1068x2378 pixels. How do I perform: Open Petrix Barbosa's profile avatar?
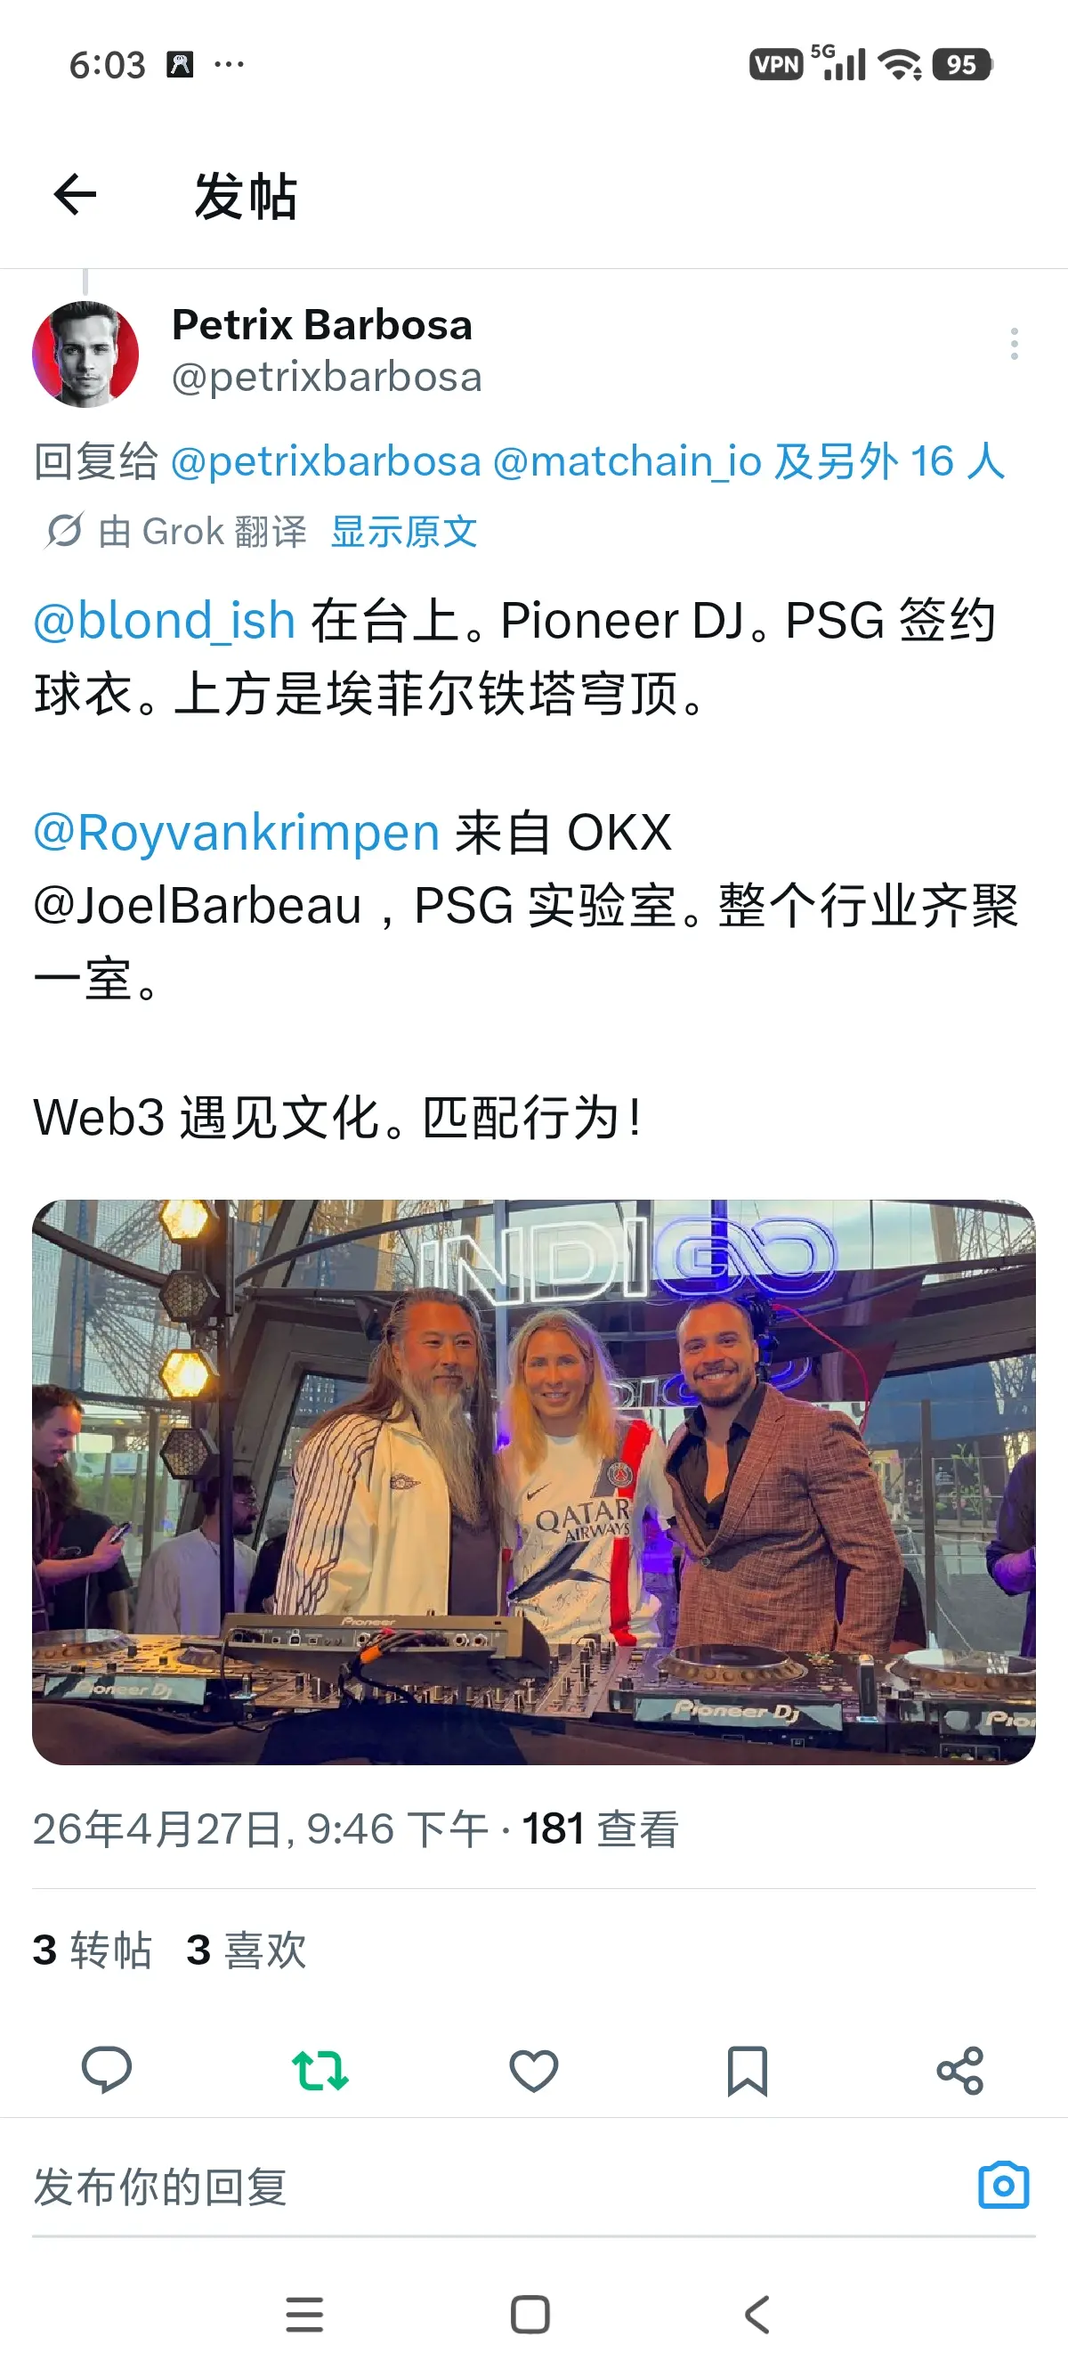85,354
